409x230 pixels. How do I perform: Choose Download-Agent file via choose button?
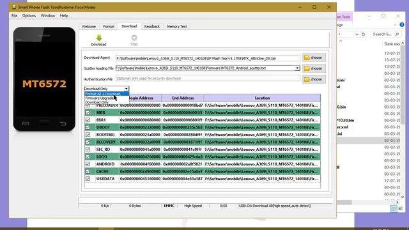[314, 57]
